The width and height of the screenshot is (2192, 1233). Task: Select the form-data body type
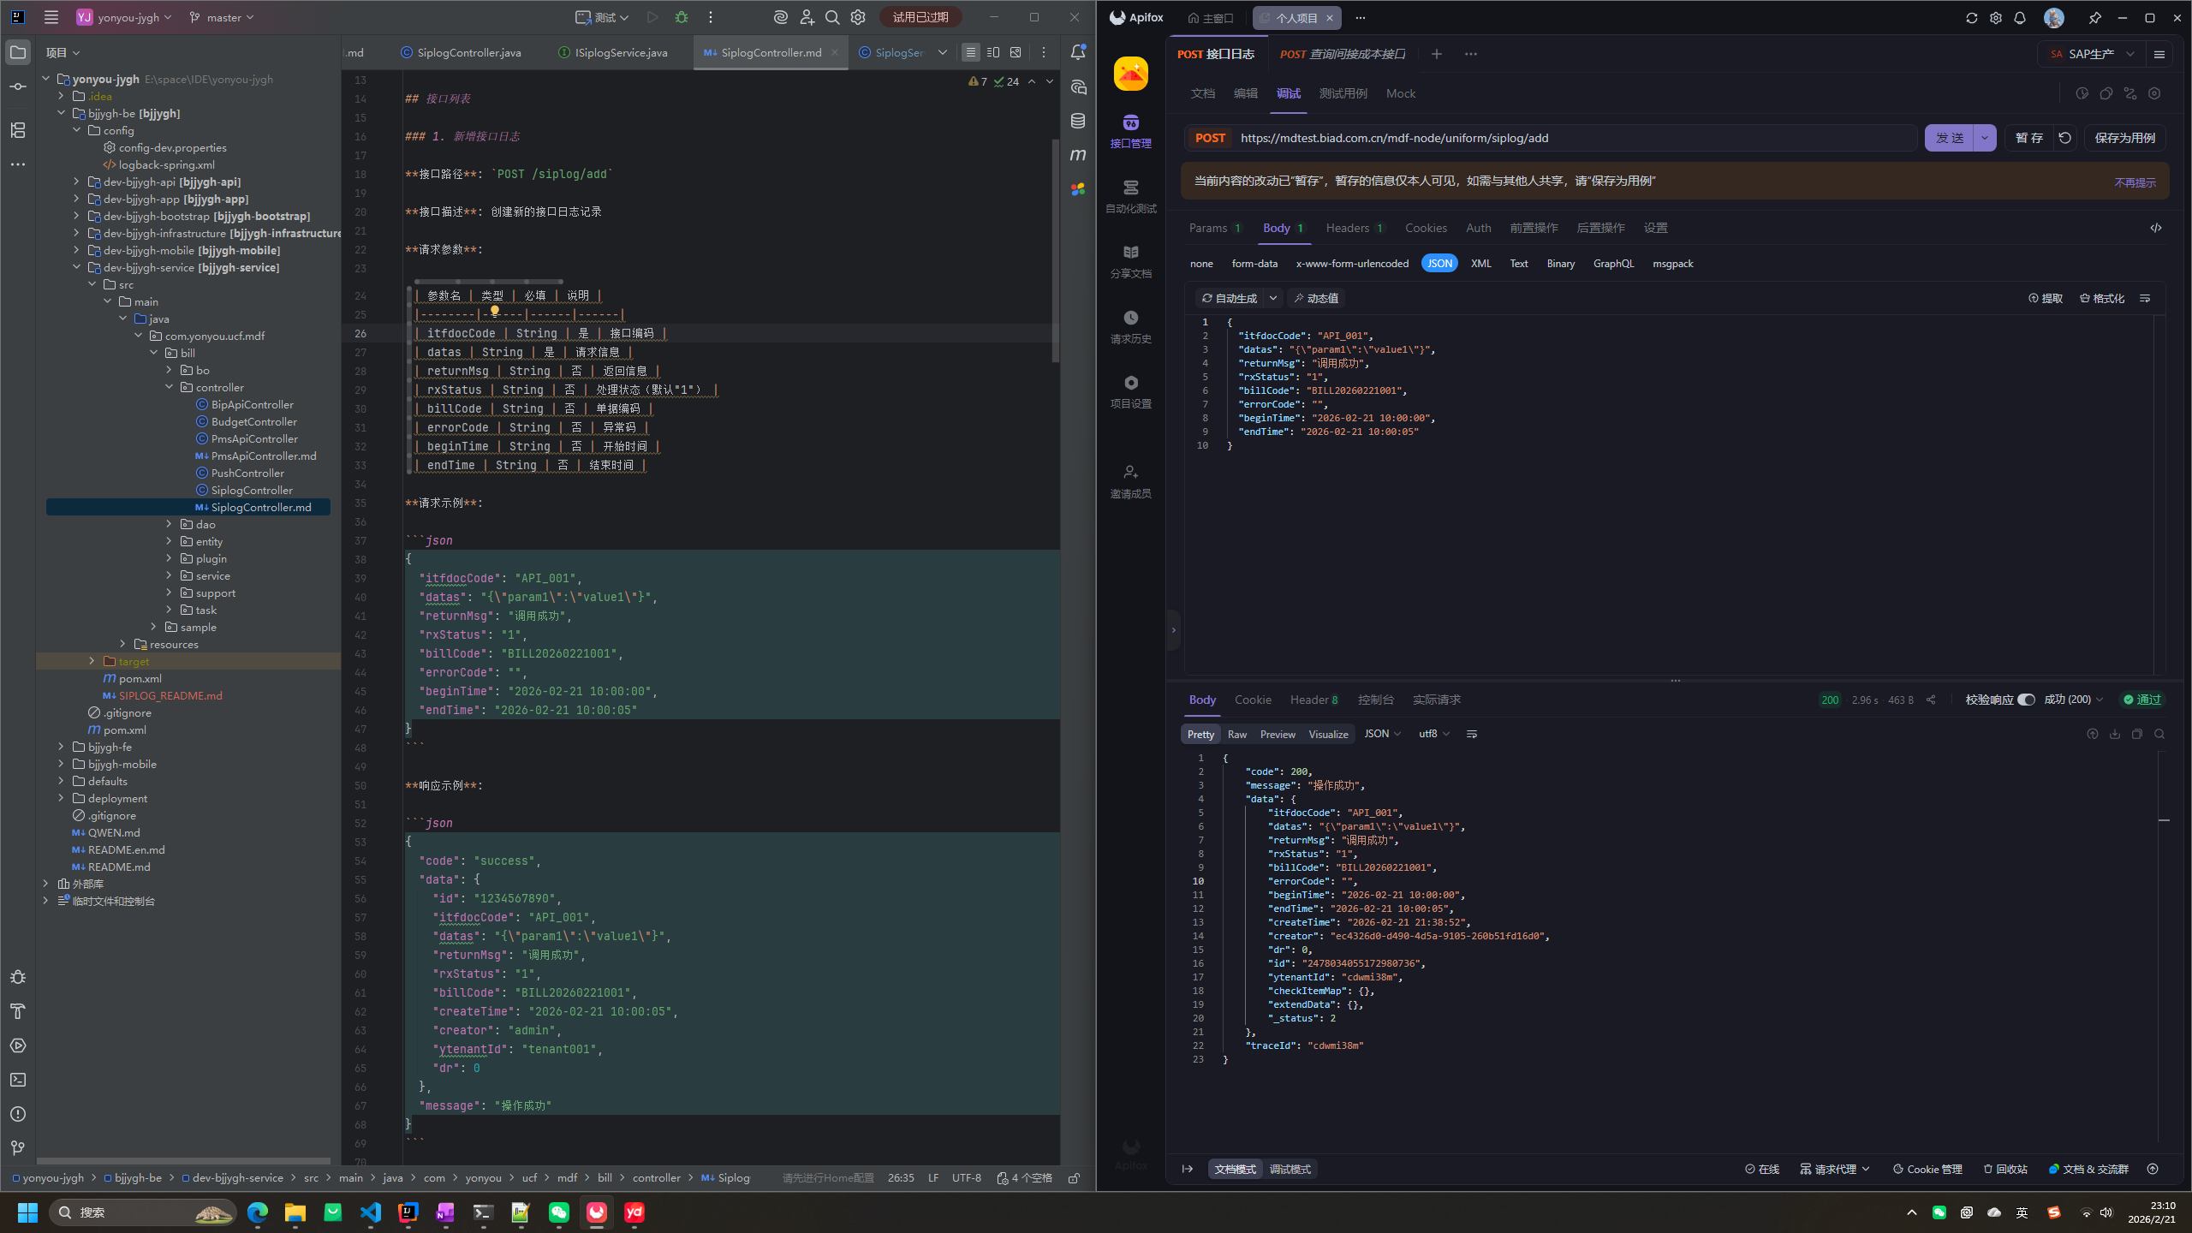click(1254, 264)
